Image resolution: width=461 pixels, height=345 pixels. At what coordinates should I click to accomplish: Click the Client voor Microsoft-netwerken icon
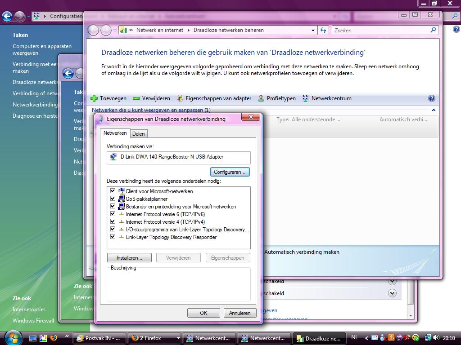pos(122,191)
